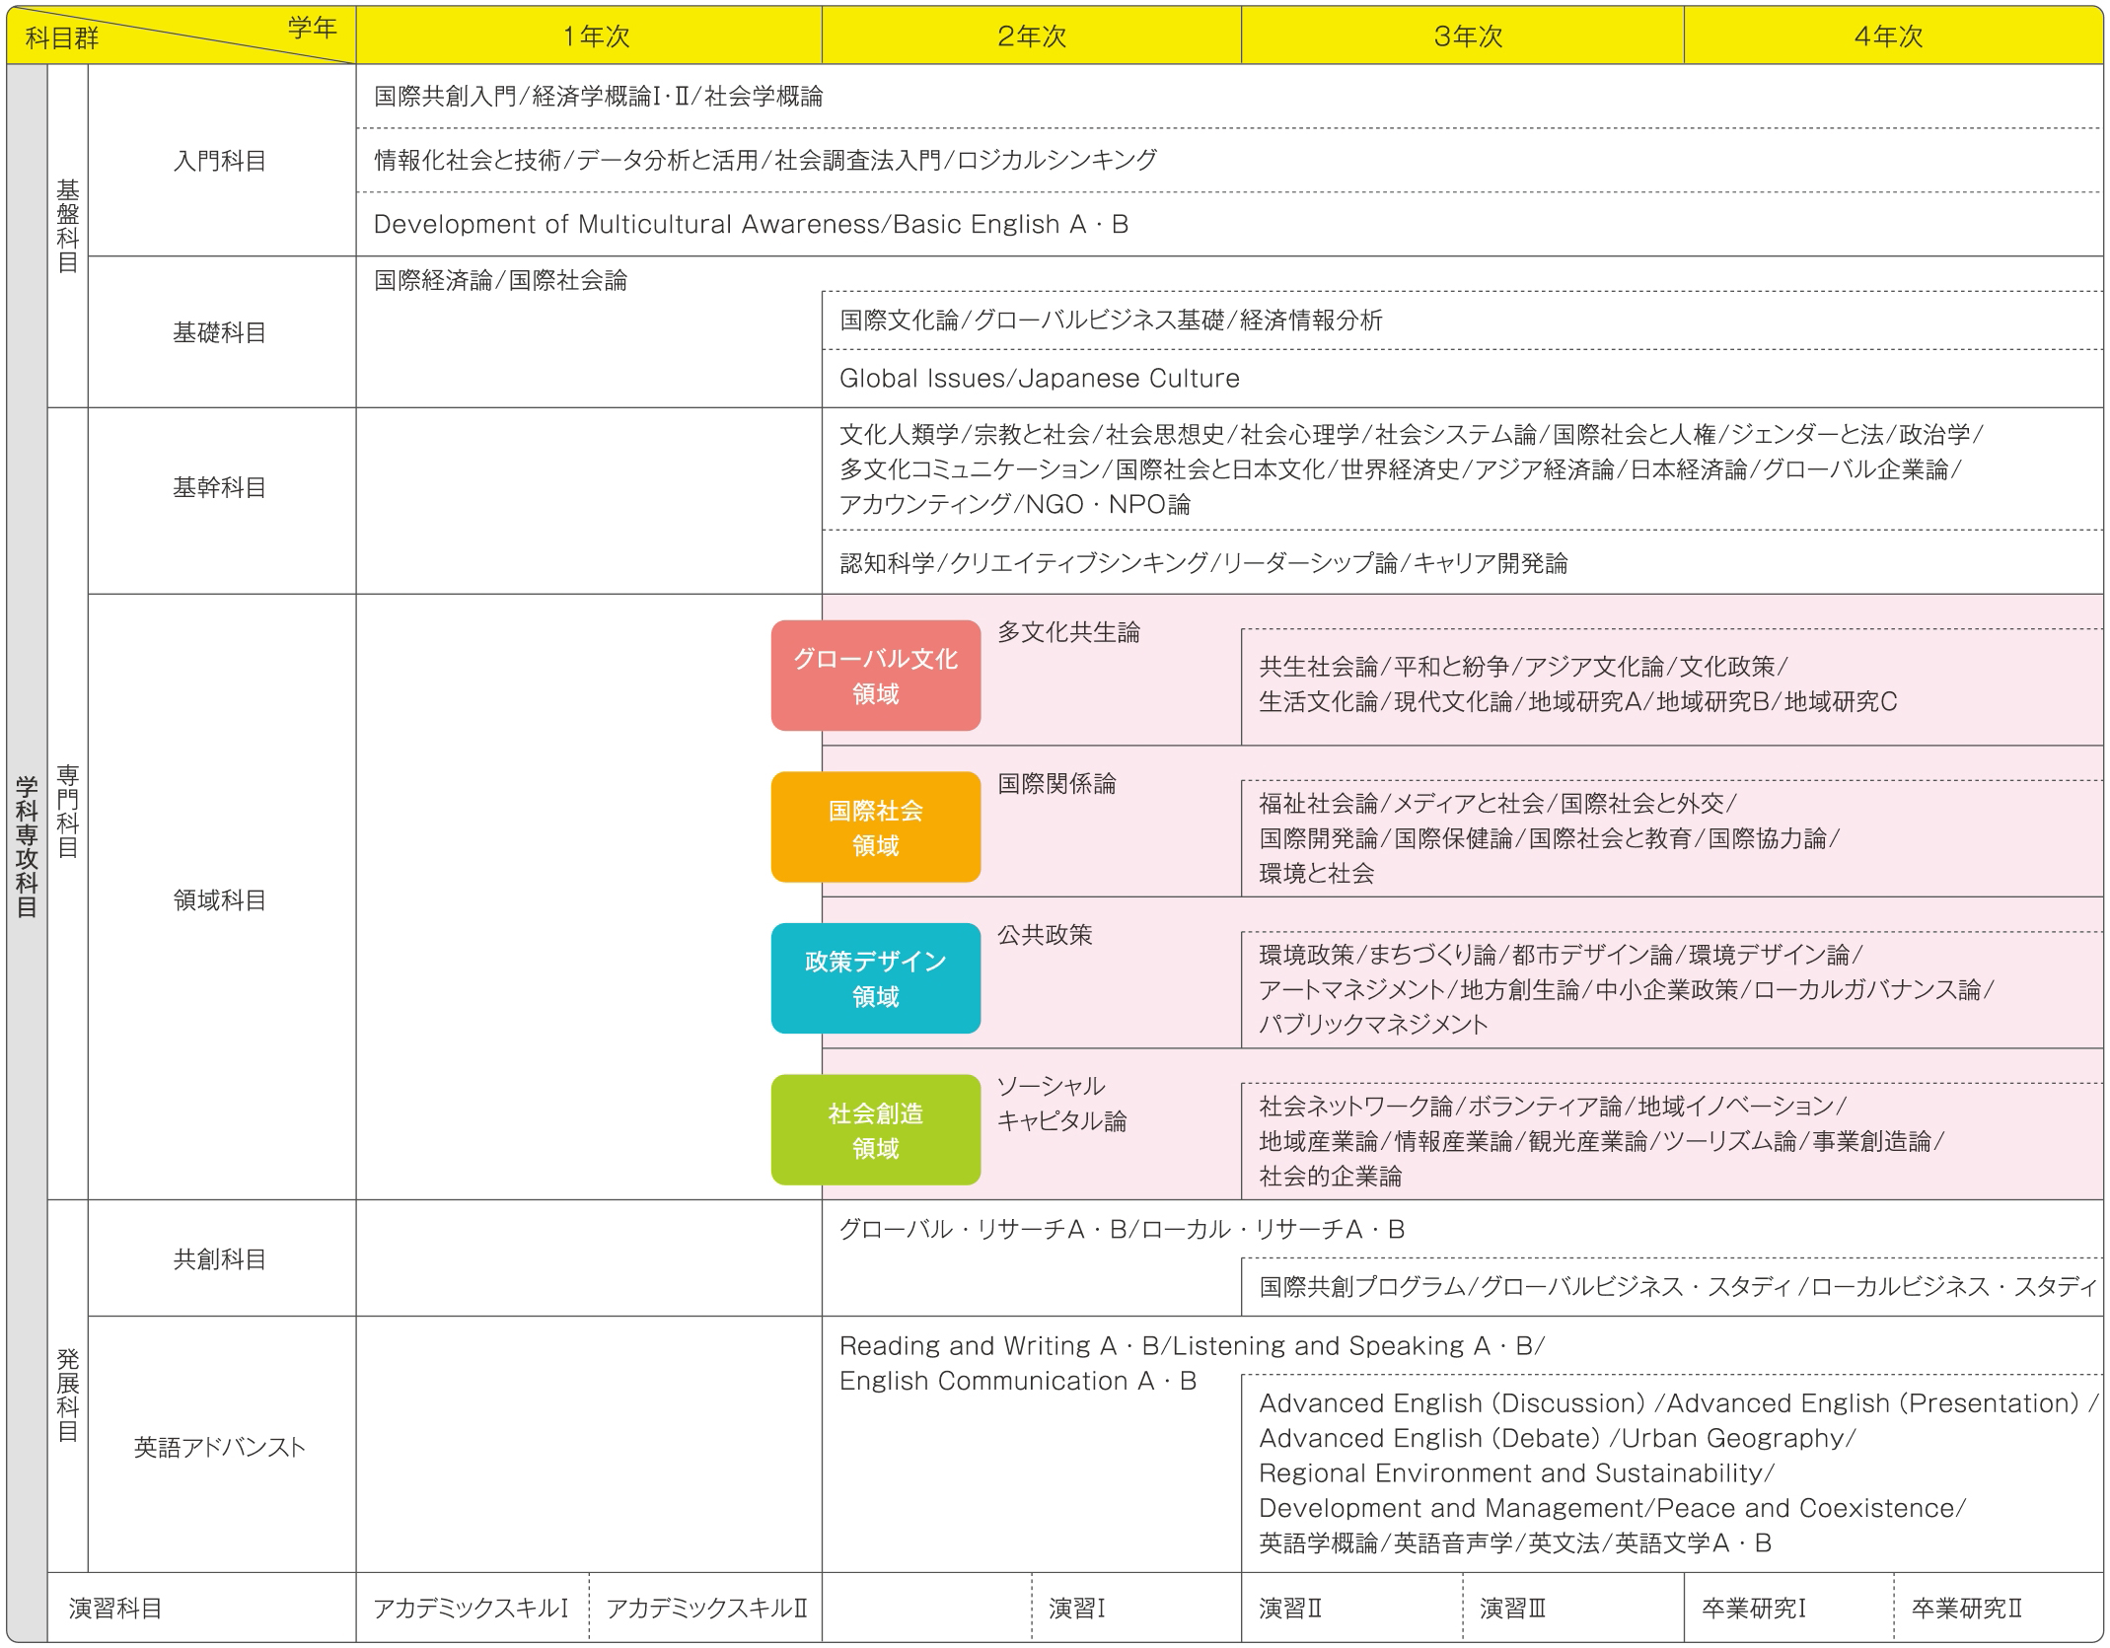Click the vertical 発展科目 label
This screenshot has height=1648, width=2110.
(67, 1395)
